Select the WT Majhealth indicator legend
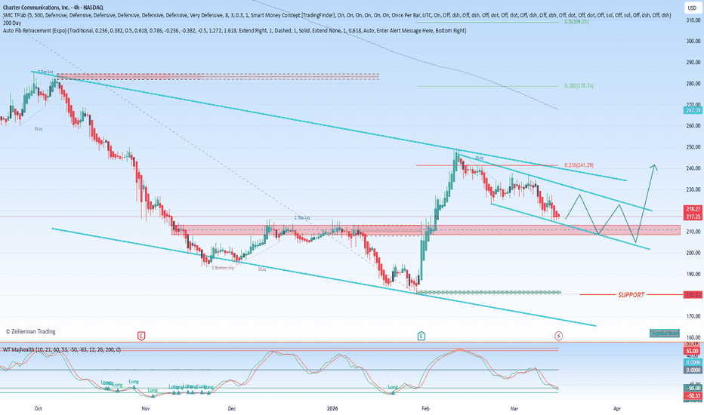This screenshot has height=415, width=704. click(x=62, y=349)
